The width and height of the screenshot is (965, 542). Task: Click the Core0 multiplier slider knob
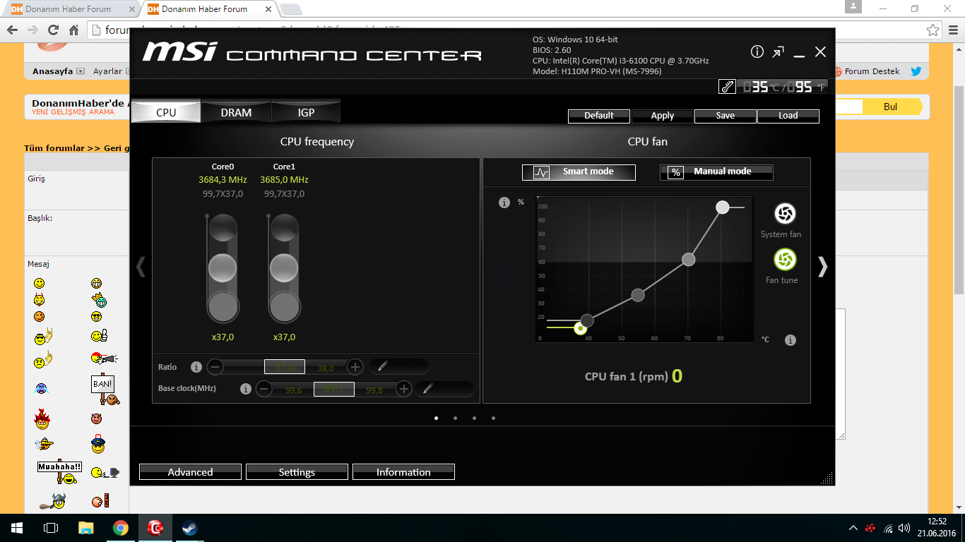click(223, 268)
